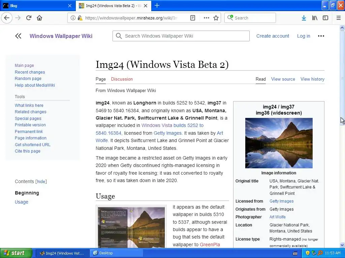Click the taskbar clock
Screen dimensions: 345x258
333,253
